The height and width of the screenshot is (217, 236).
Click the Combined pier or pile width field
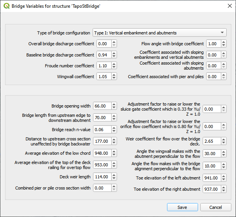[102, 188]
